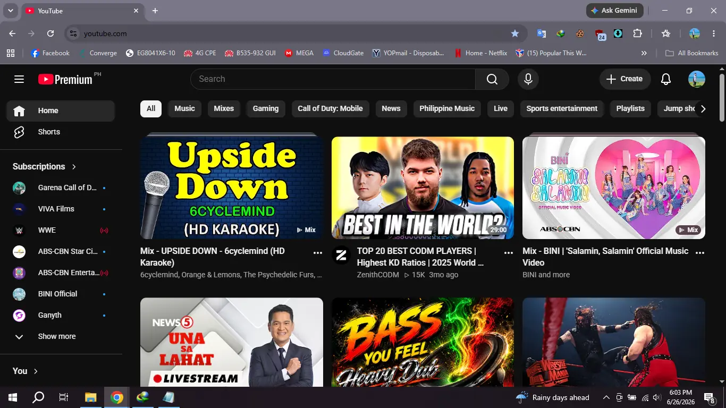Image resolution: width=726 pixels, height=408 pixels.
Task: Select the Sports entertainment chip
Action: coord(562,108)
